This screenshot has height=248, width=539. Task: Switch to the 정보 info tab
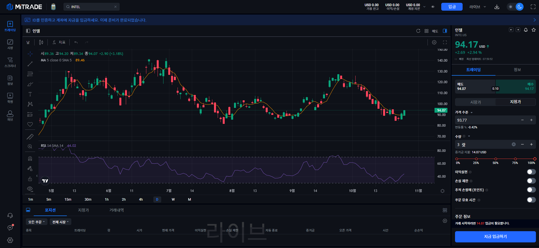[x=517, y=70]
